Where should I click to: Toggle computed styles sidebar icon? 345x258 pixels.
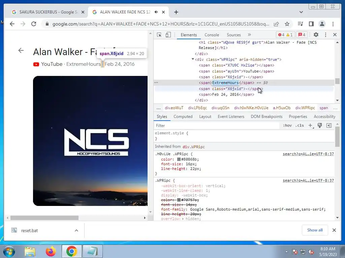coord(329,126)
